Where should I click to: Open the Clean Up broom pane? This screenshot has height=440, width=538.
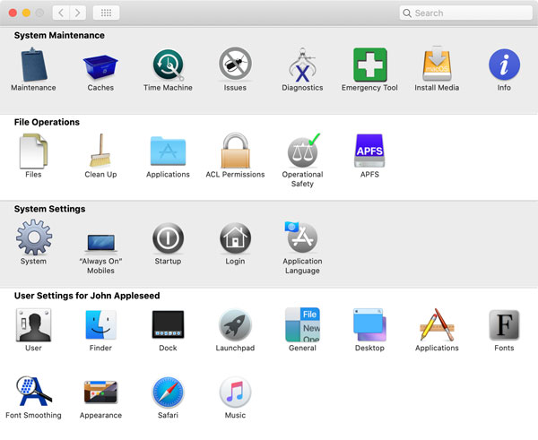tap(100, 151)
